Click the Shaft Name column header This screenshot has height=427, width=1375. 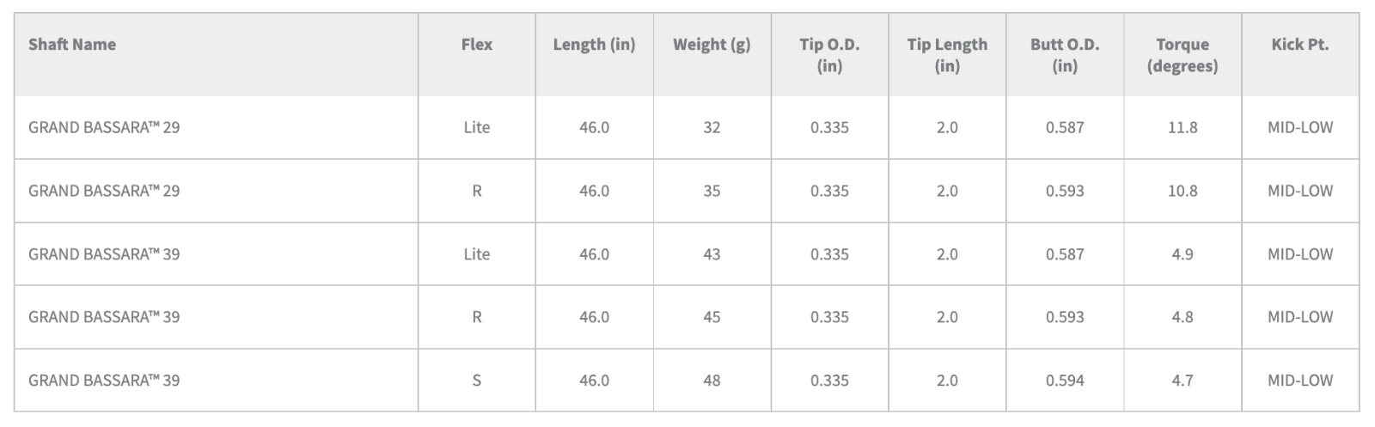point(72,45)
